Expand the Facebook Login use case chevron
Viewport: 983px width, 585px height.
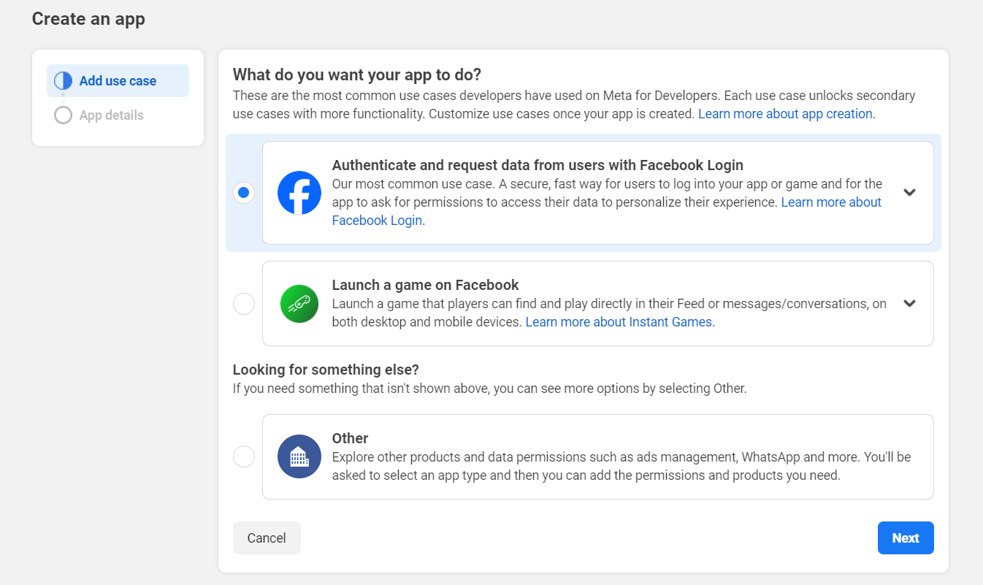(909, 192)
